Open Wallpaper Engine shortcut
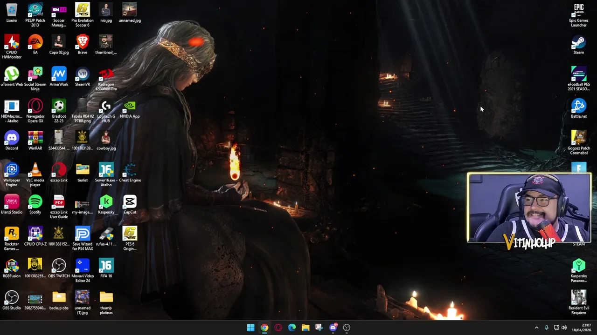This screenshot has width=597, height=335. tap(12, 175)
